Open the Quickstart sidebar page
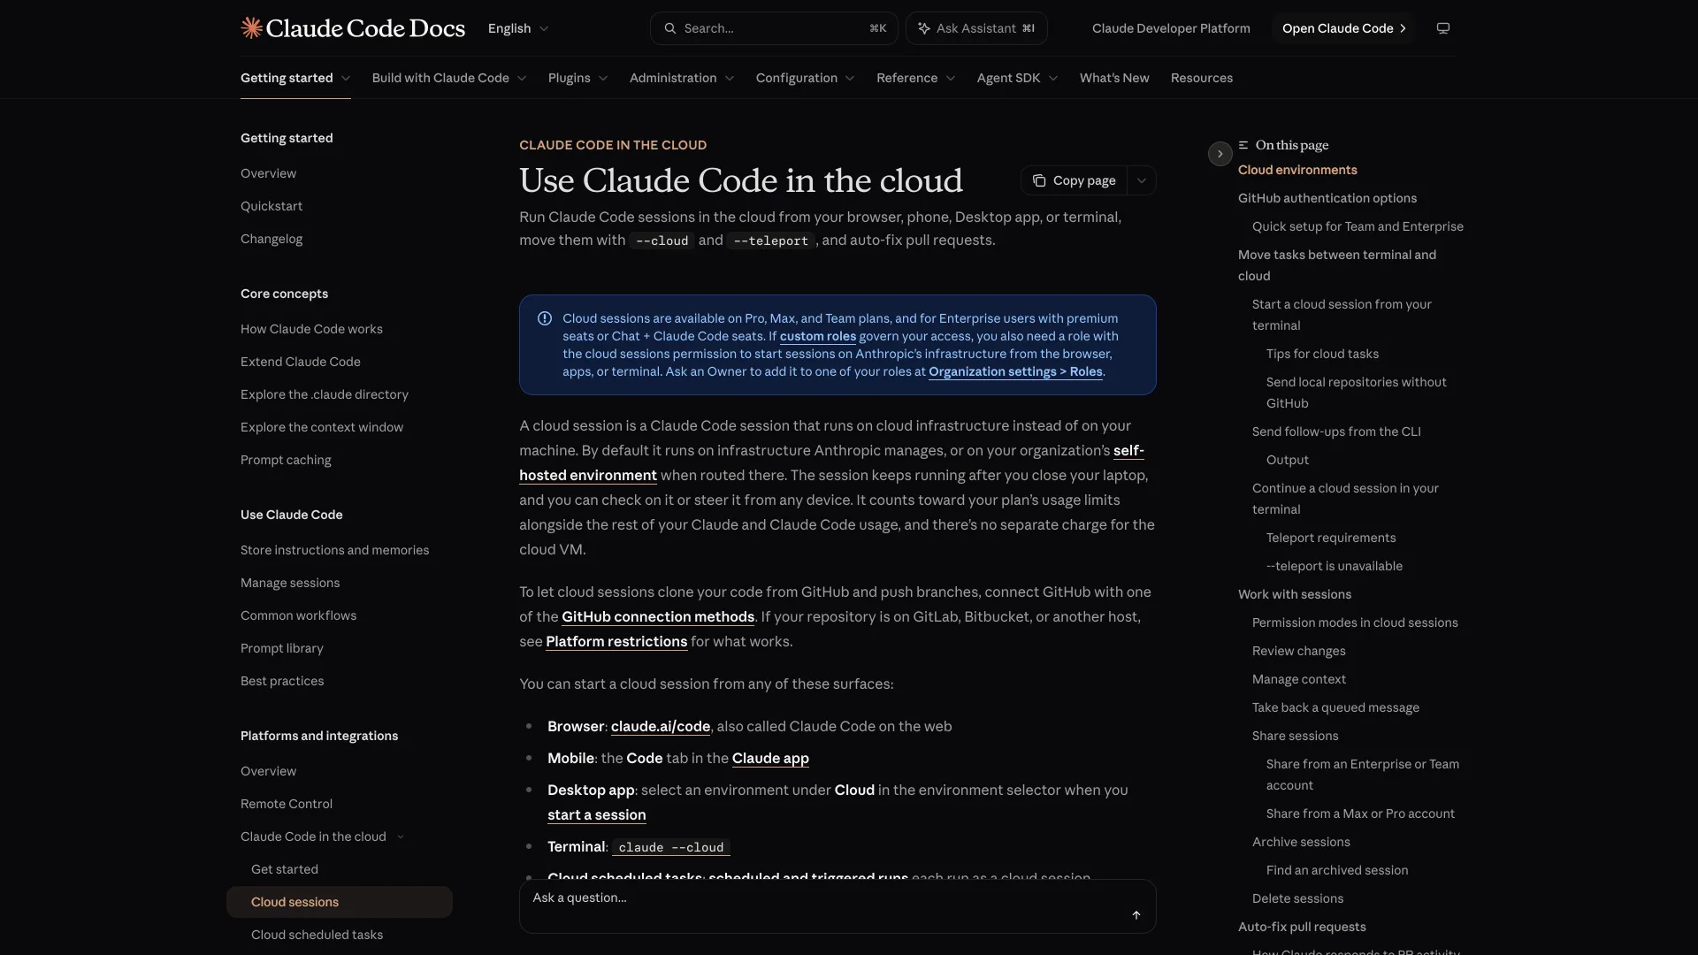This screenshot has width=1698, height=955. click(x=272, y=206)
